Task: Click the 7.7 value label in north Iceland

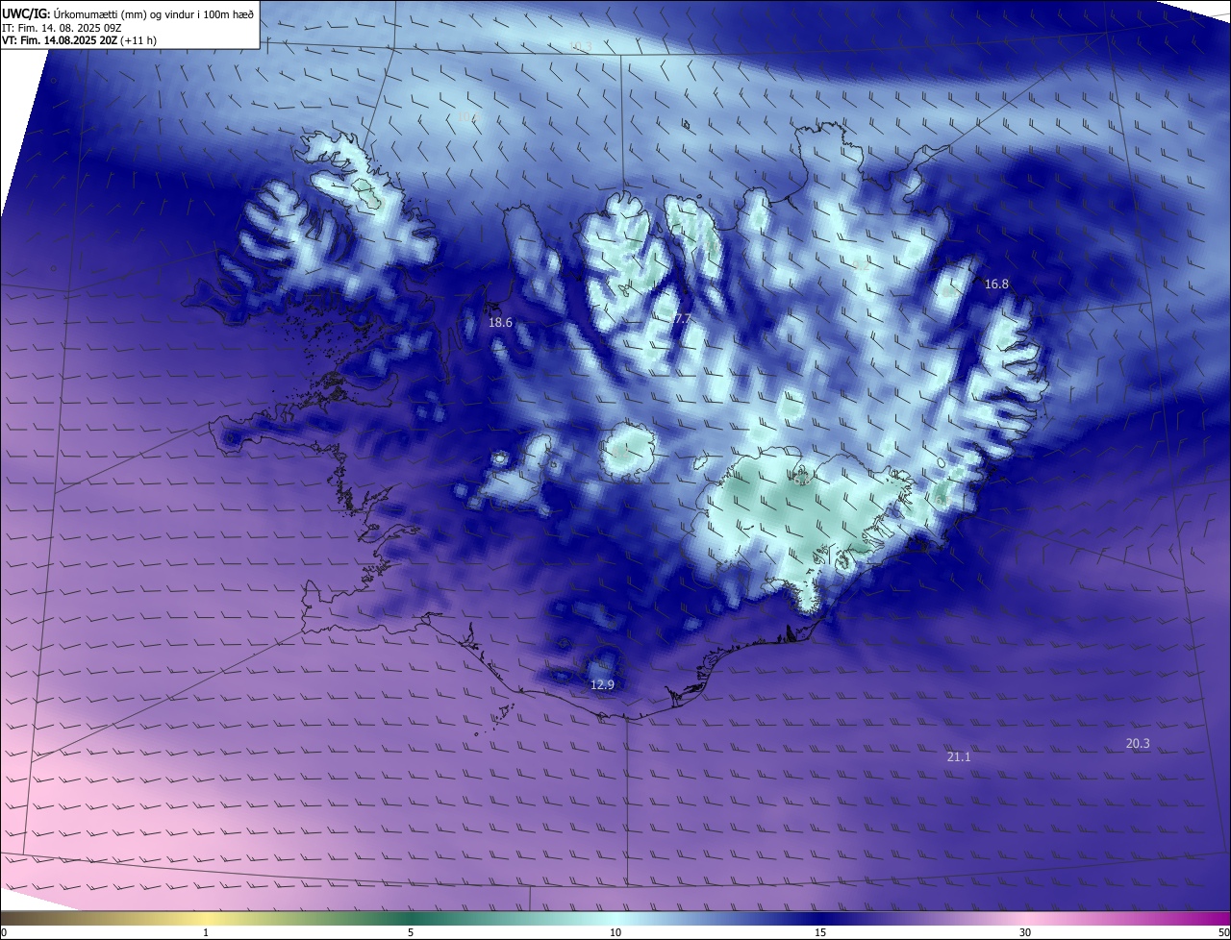Action: 682,319
